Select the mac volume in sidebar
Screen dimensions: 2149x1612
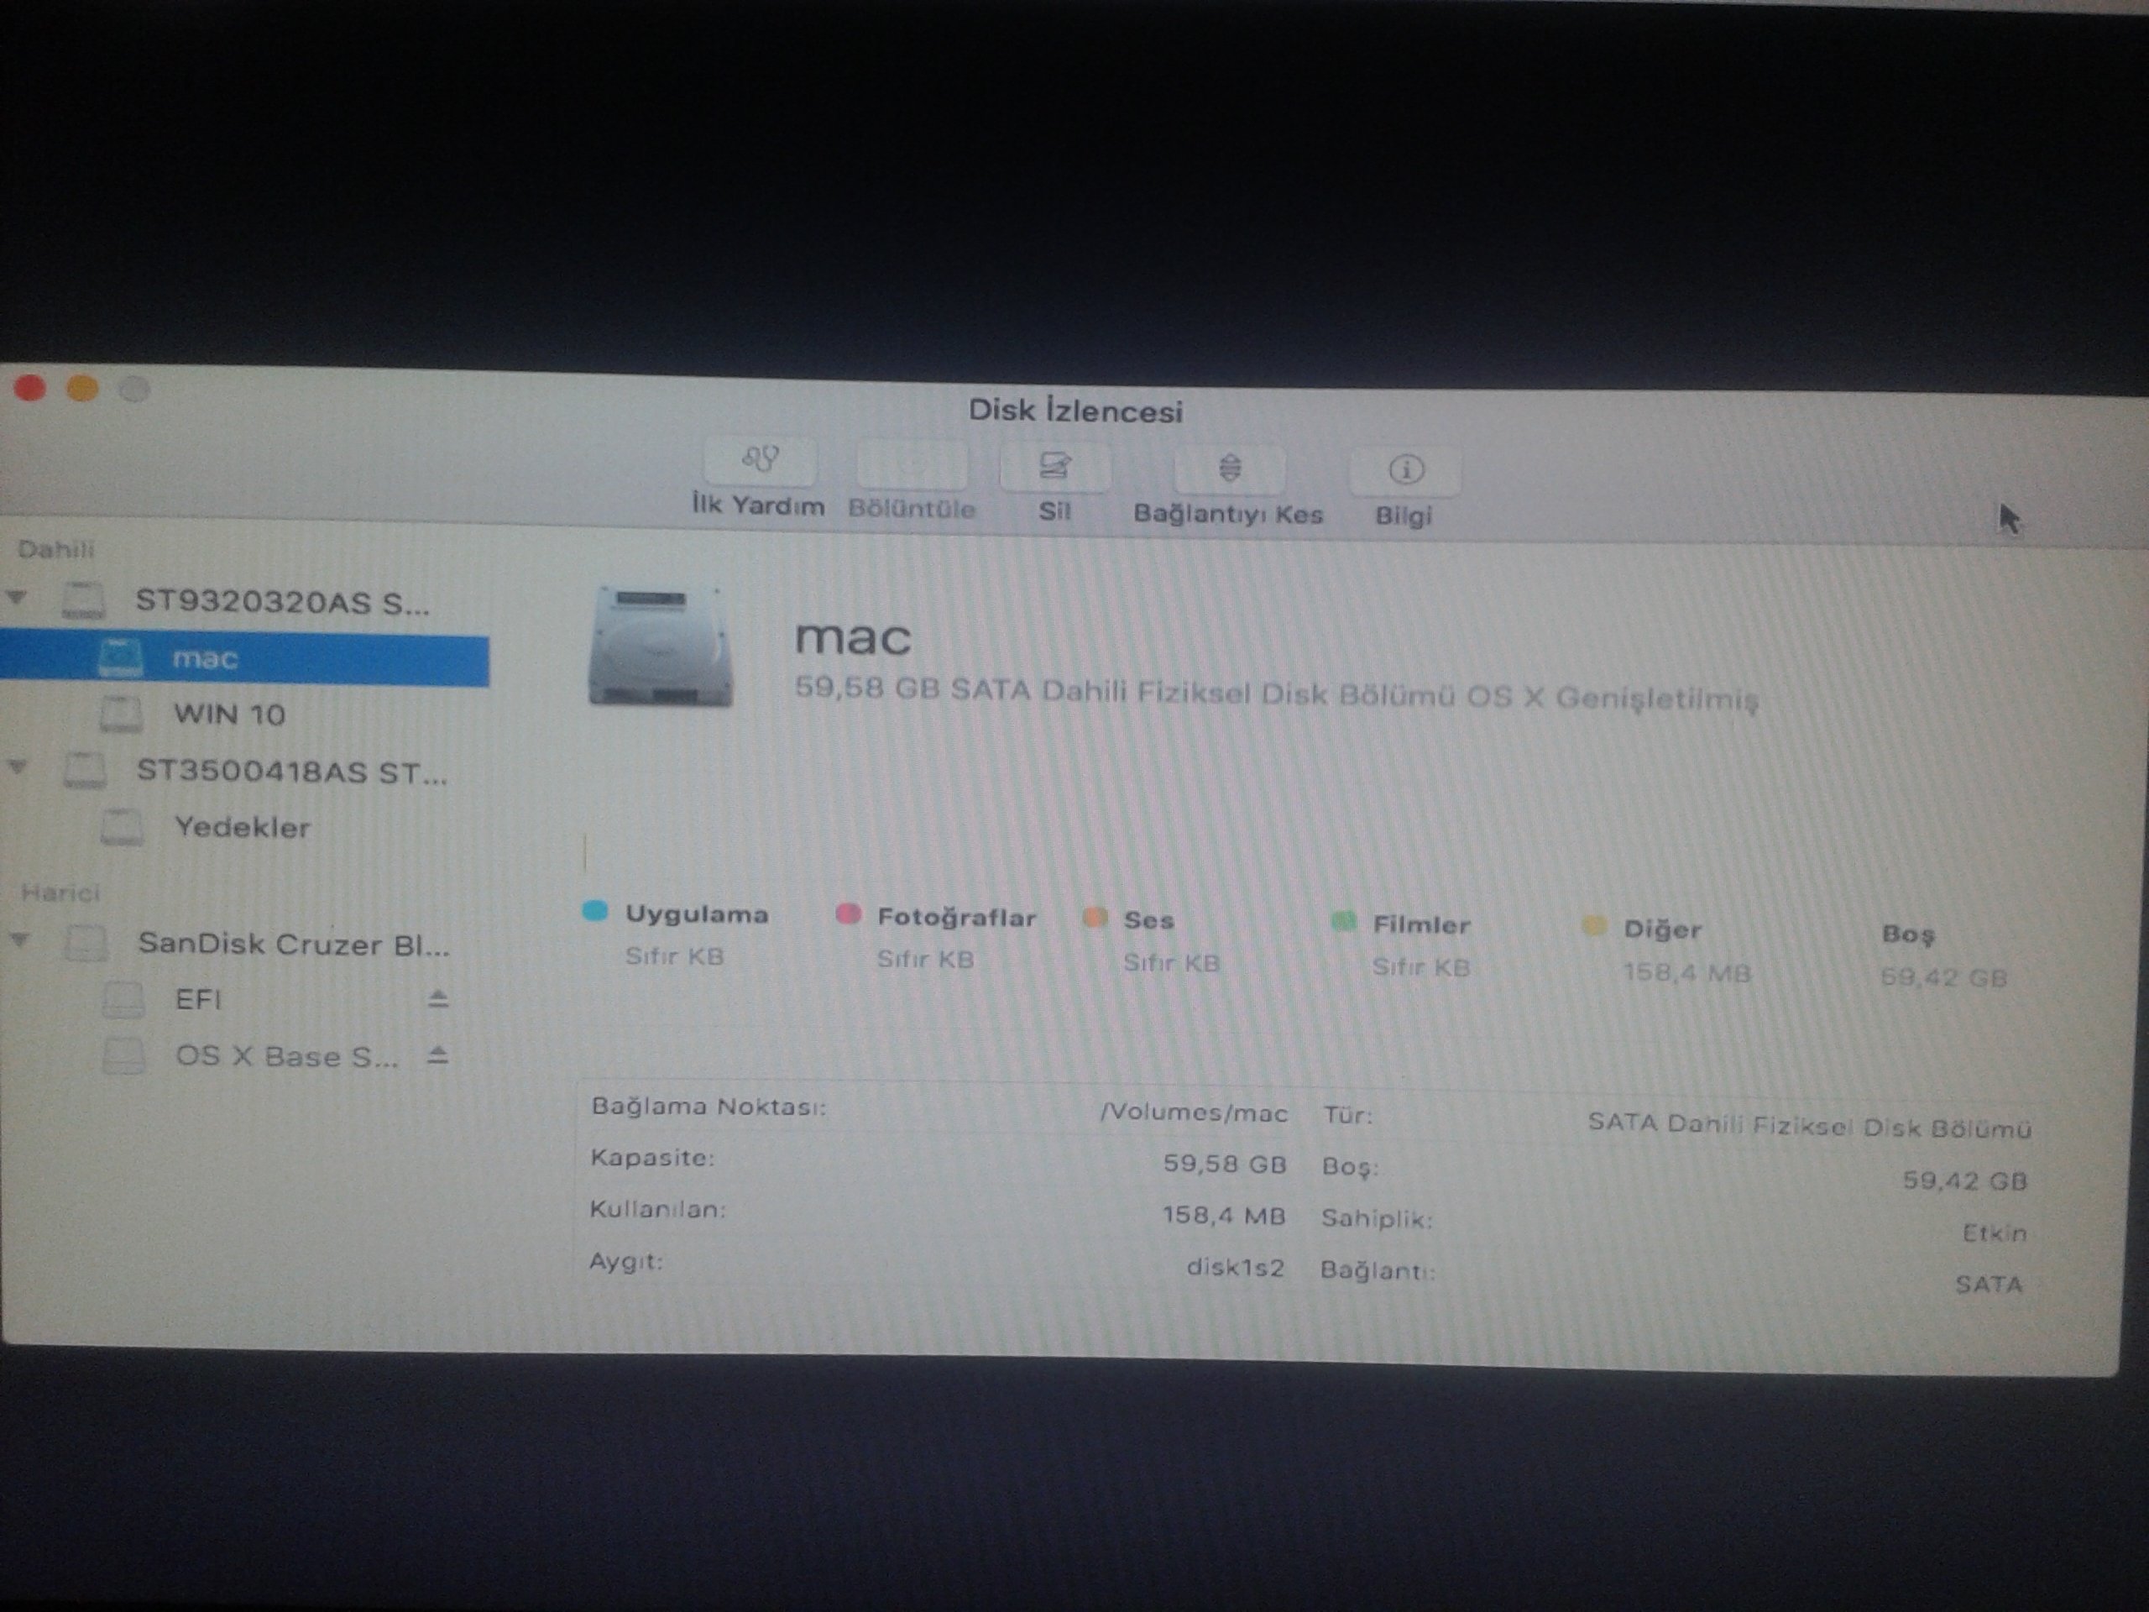point(206,660)
